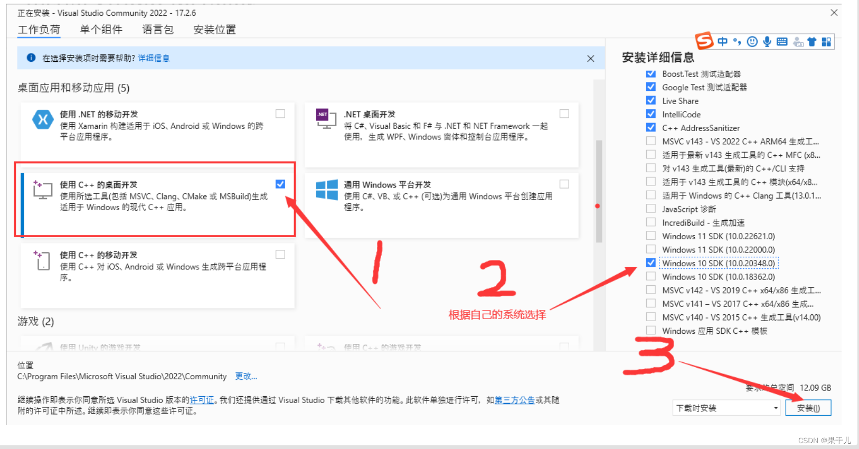Click the 12.09 GB required space value
The height and width of the screenshot is (449, 859).
[815, 388]
